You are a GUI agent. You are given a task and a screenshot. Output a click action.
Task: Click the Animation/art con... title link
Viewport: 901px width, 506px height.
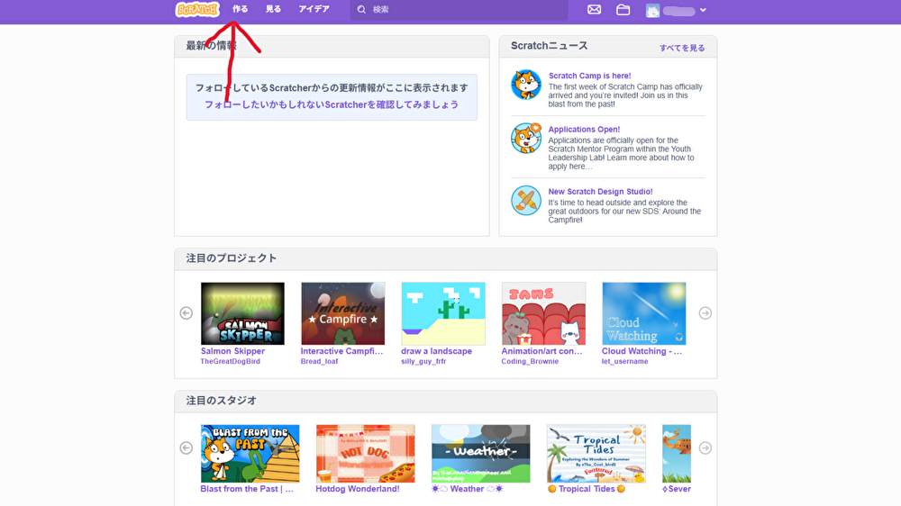542,351
